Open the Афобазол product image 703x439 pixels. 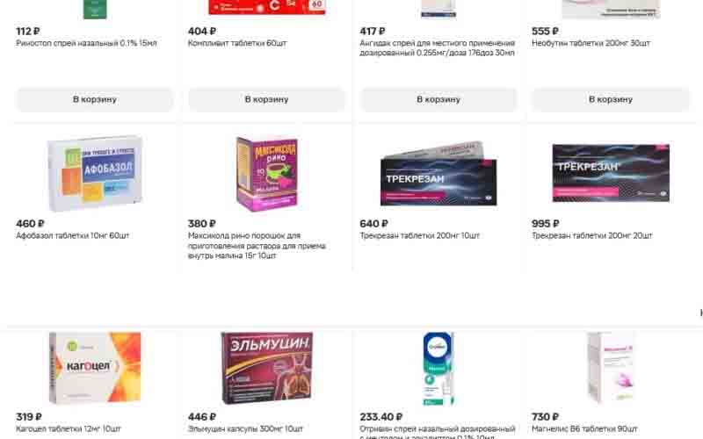click(x=95, y=173)
